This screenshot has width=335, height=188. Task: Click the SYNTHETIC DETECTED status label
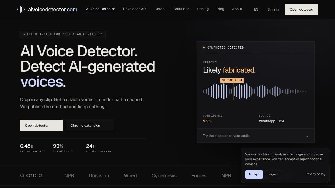coord(225,48)
